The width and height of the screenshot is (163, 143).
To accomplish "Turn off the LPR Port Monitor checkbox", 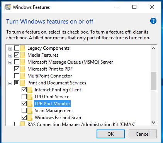I will pos(24,104).
